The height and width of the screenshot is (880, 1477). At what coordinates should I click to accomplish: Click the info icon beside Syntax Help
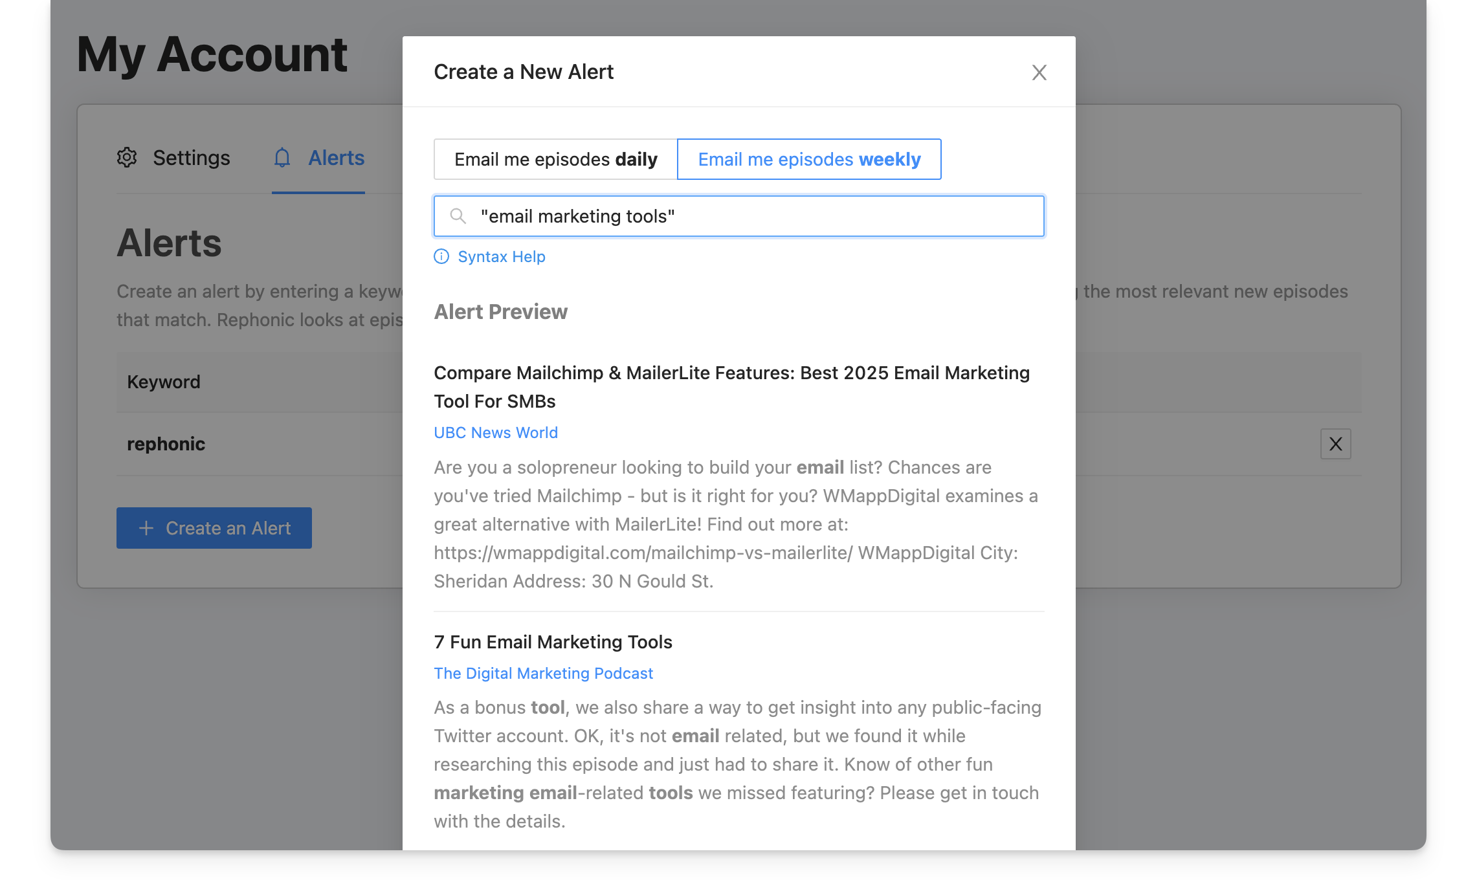pyautogui.click(x=441, y=257)
